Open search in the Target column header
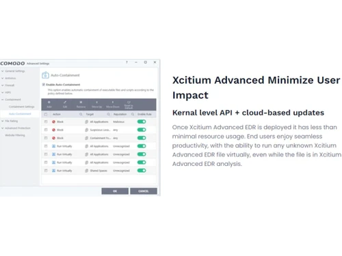Image resolution: width=342 pixels, height=256 pixels. pos(108,114)
